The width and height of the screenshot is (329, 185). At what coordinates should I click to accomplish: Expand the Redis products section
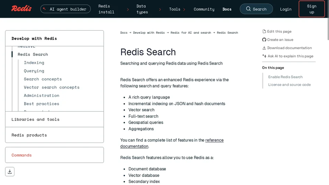coord(54,135)
